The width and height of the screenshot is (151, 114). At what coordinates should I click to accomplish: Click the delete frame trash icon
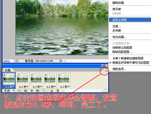pos(58,91)
